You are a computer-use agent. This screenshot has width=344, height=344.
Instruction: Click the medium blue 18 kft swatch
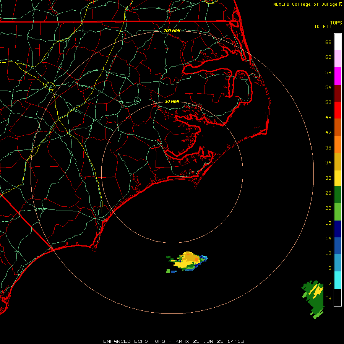tap(338, 246)
